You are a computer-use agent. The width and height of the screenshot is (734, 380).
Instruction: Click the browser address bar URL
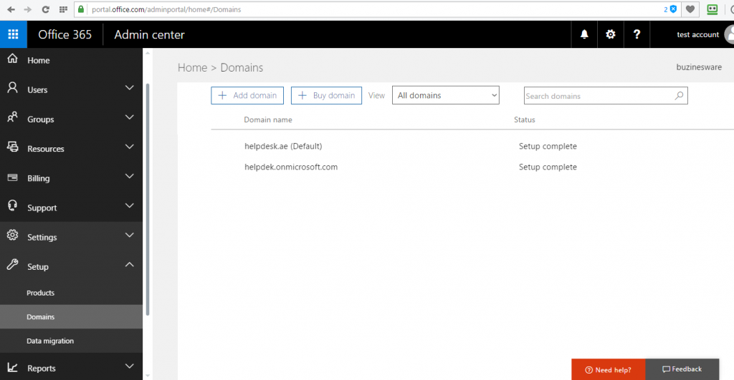(166, 9)
